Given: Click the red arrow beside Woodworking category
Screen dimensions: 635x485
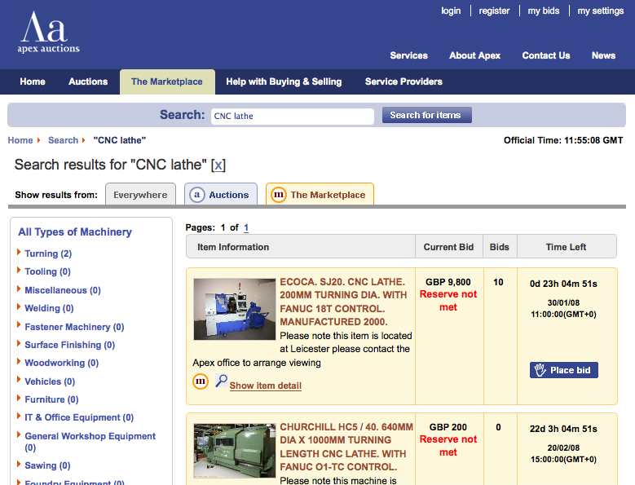Looking at the screenshot, I should click(x=19, y=362).
